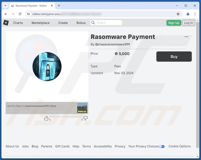Open the Help footer link
This screenshot has width=201, height=160.
[x=76, y=146]
